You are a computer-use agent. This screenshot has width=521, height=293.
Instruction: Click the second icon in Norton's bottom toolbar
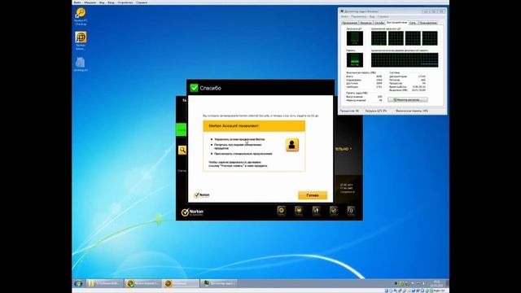[299, 210]
